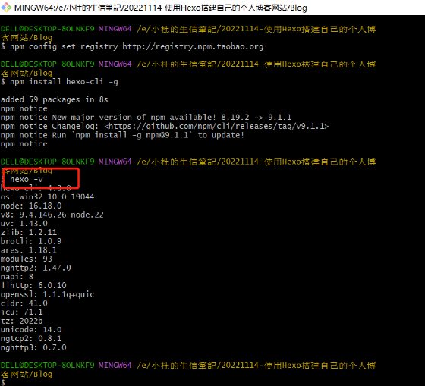Click the 'napi: 8' line
This screenshot has height=386, width=425.
point(17,277)
